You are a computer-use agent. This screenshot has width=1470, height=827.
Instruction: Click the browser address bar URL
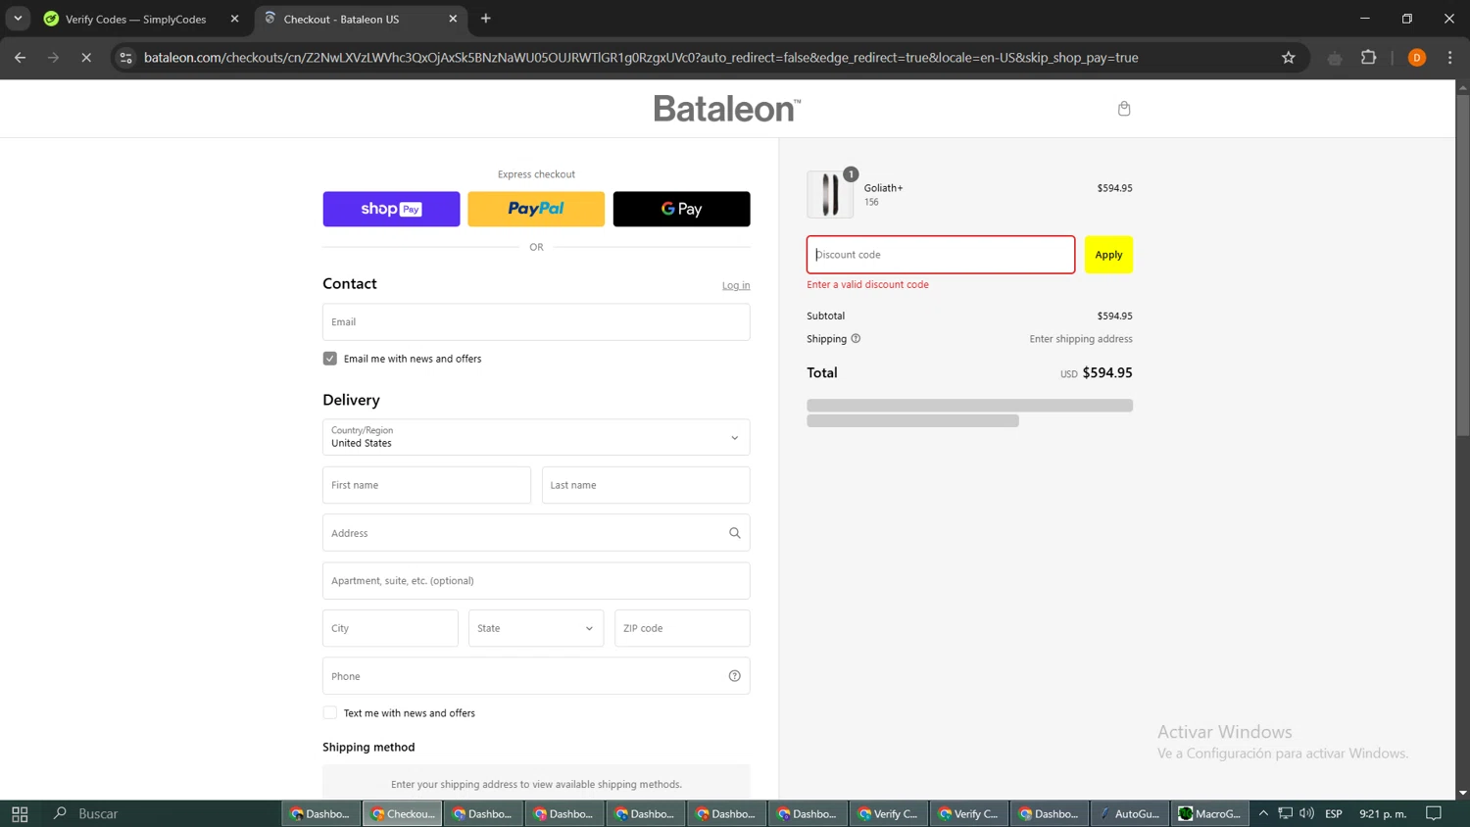(641, 58)
